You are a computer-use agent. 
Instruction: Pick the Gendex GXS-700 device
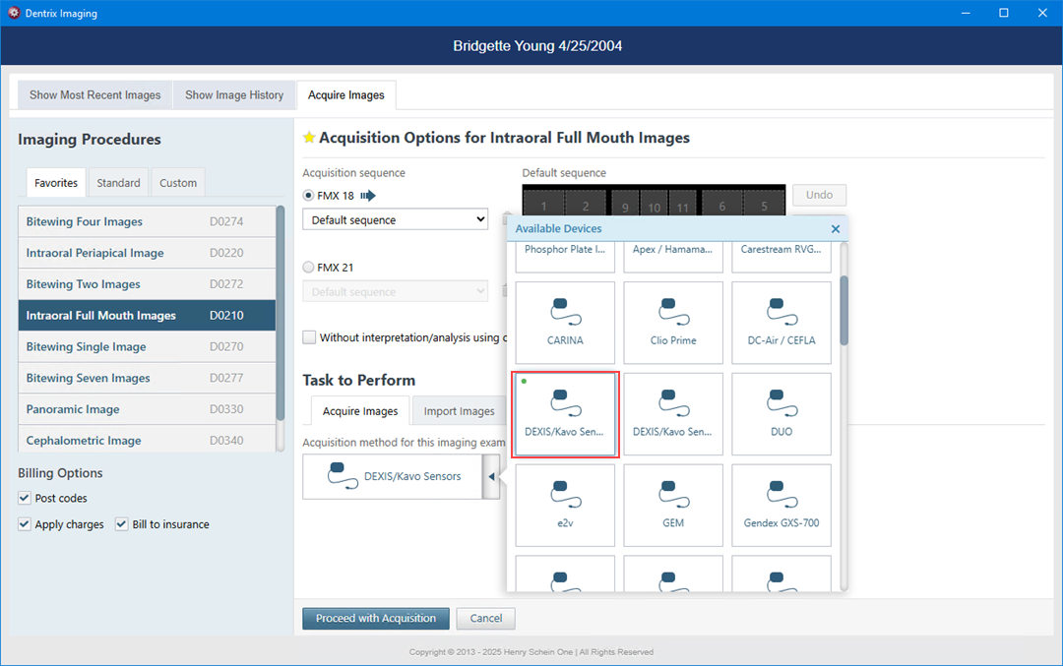click(x=782, y=505)
